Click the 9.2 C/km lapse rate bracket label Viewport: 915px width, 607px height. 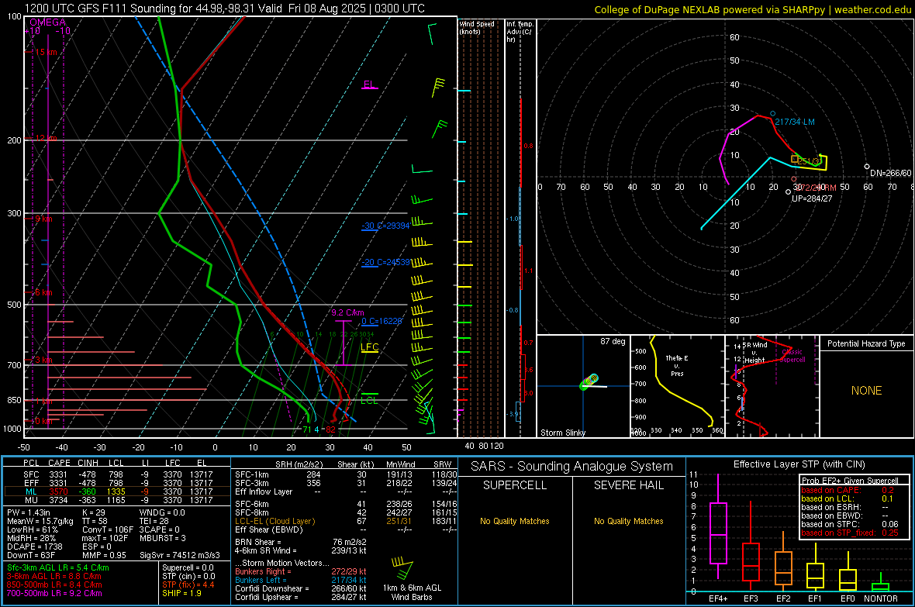coord(348,312)
